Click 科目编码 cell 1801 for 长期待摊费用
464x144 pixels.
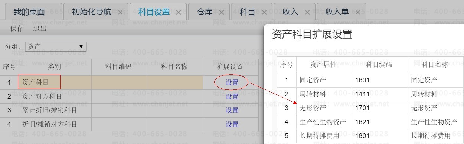tap(380, 136)
